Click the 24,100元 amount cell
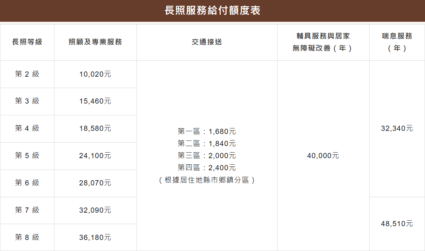 (95, 156)
